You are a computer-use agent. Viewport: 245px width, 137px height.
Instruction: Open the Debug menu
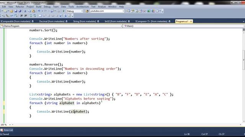(x=47, y=7)
